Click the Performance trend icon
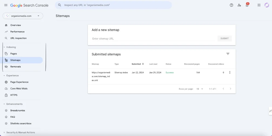Screen dimensions: 272x136 (x=6, y=32)
